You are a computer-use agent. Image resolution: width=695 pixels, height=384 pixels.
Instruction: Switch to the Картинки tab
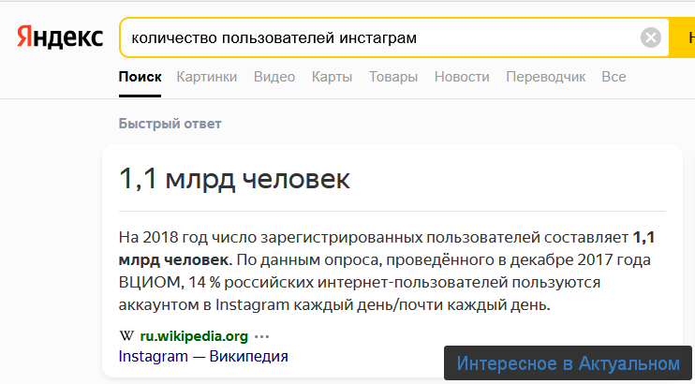coord(207,77)
